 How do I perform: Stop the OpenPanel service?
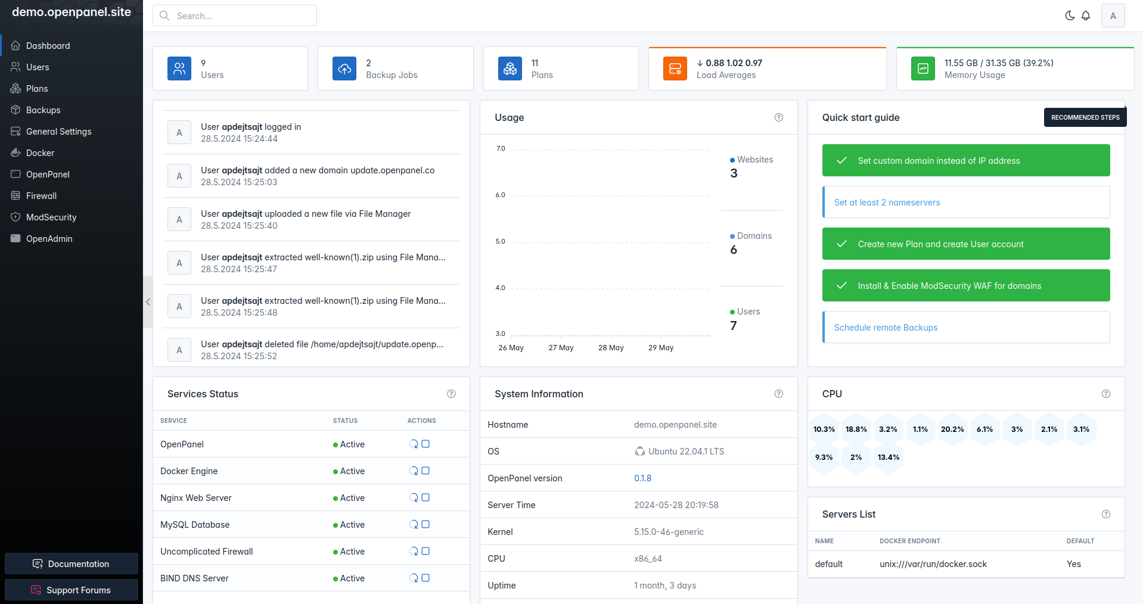[425, 444]
